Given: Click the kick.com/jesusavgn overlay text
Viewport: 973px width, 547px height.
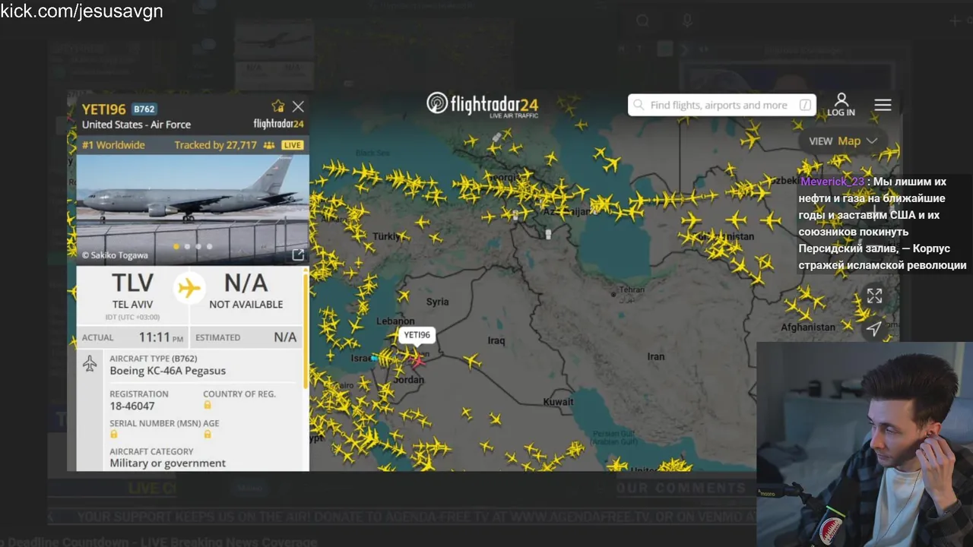Looking at the screenshot, I should point(81,11).
